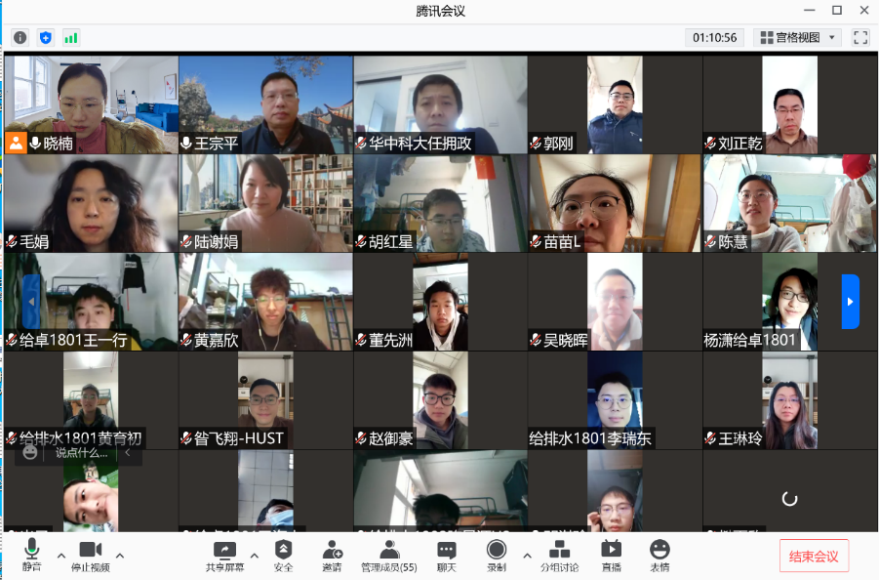Open the Emoji (表情) reactions
Image resolution: width=879 pixels, height=580 pixels.
659,556
